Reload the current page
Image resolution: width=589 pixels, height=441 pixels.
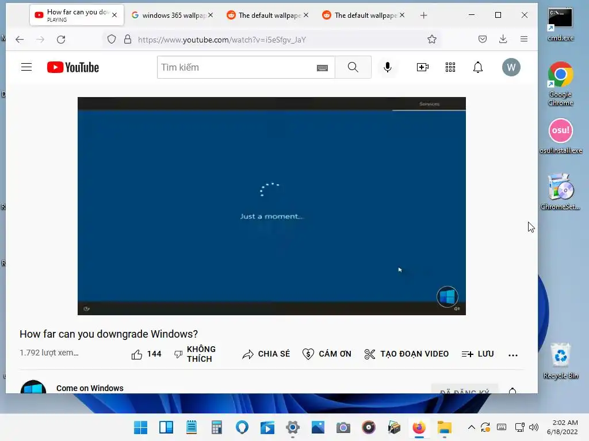tap(61, 40)
